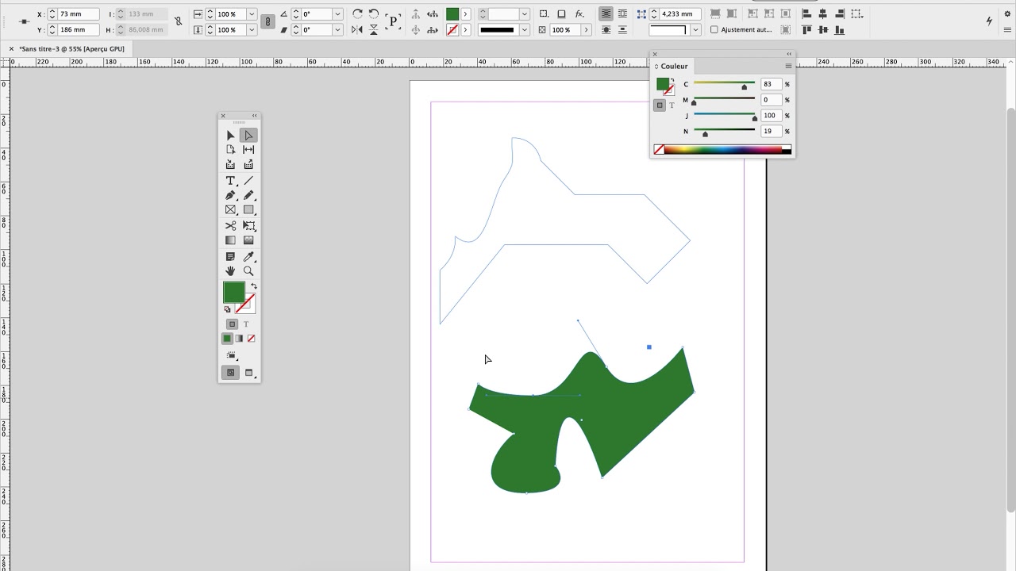Screen dimensions: 1016x571
Task: Rotate 90° counter-clockwise in control bar
Action: [374, 13]
